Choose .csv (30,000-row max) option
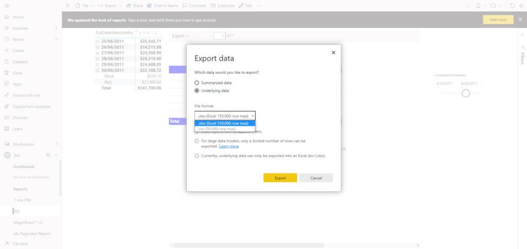The image size is (527, 249). pos(225,129)
